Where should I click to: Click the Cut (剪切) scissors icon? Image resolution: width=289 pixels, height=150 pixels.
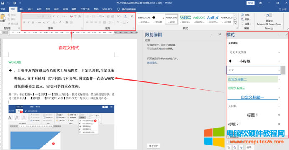point(9,15)
